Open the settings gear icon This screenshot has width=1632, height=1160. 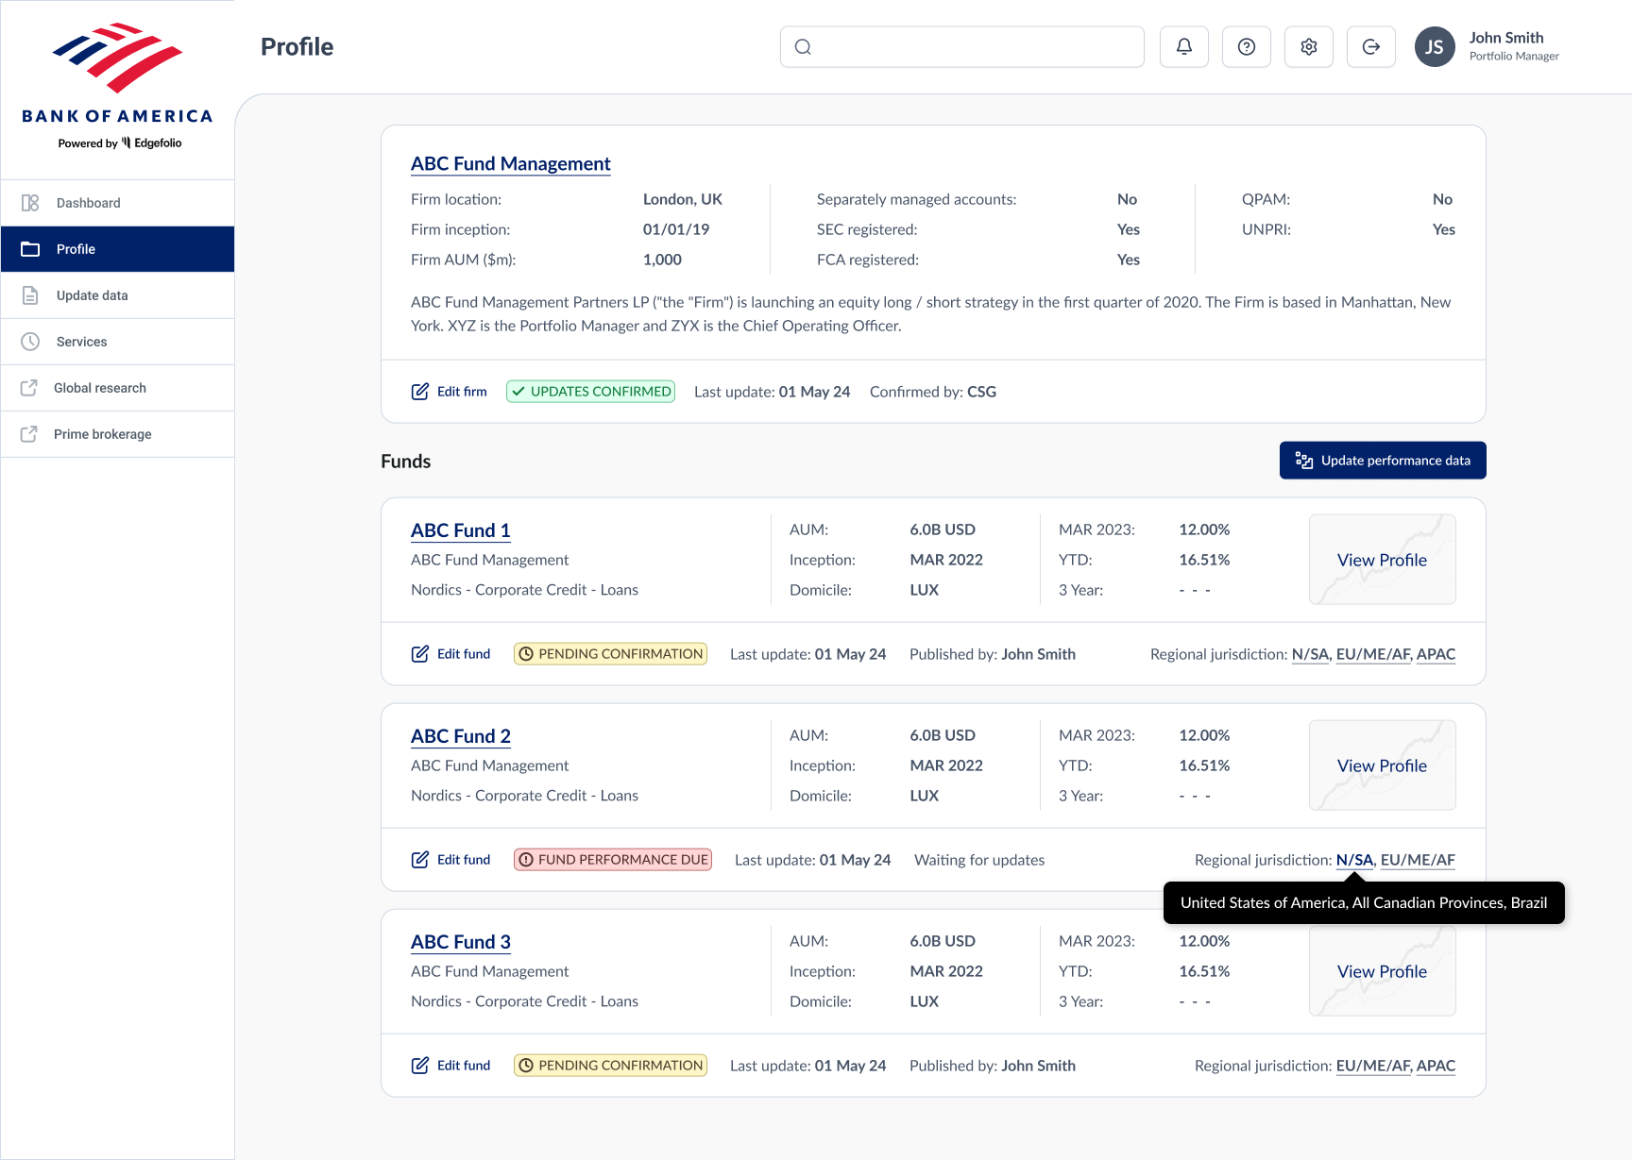pos(1308,46)
